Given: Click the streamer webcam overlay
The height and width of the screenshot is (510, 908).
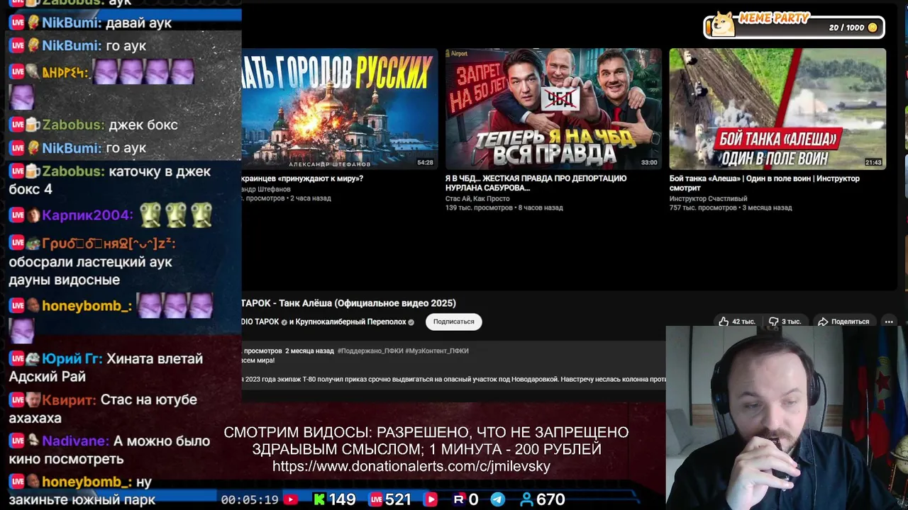Looking at the screenshot, I should pyautogui.click(x=787, y=418).
